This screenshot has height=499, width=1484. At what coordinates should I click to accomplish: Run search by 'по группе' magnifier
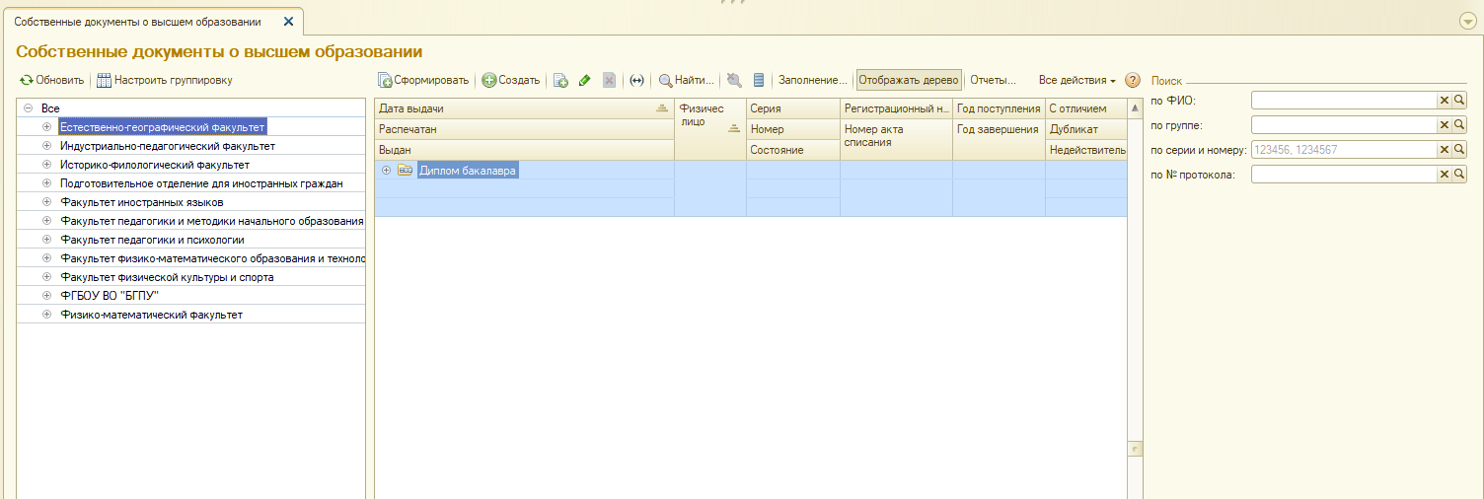tap(1459, 125)
